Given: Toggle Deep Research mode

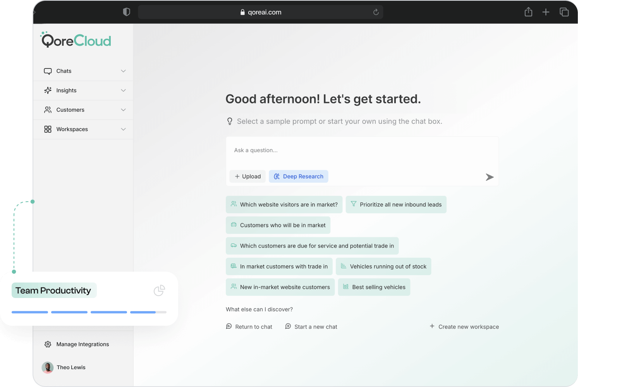Looking at the screenshot, I should click(x=298, y=176).
